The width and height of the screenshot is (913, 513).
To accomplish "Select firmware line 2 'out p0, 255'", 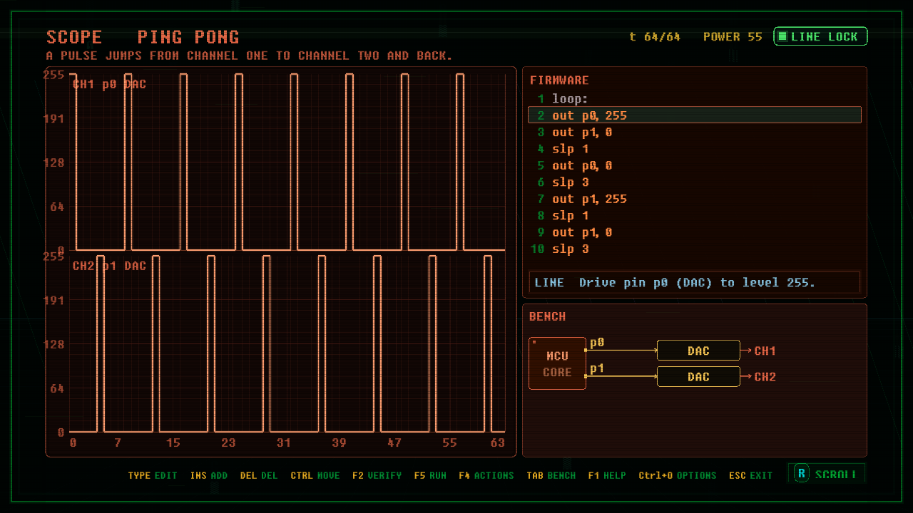I will point(695,115).
